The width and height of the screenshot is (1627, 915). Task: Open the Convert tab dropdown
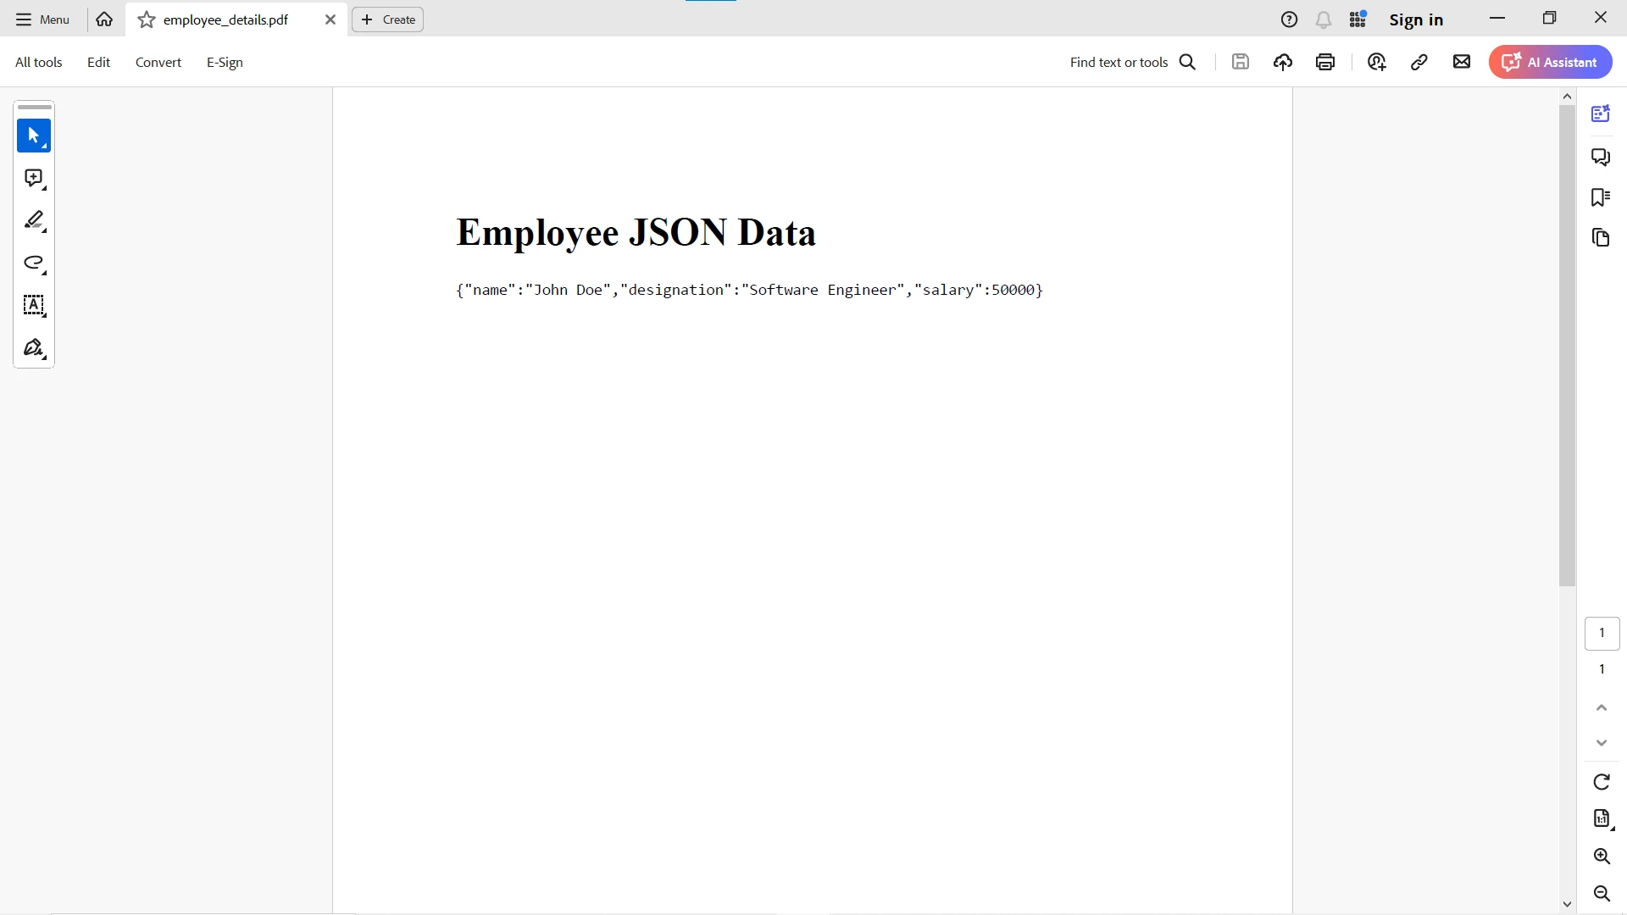(158, 62)
